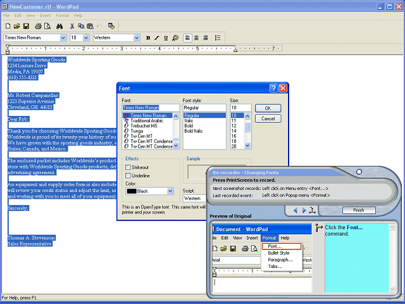Select size 14 in Size list
Image resolution: width=405 pixels, height=304 pixels.
tap(234, 131)
